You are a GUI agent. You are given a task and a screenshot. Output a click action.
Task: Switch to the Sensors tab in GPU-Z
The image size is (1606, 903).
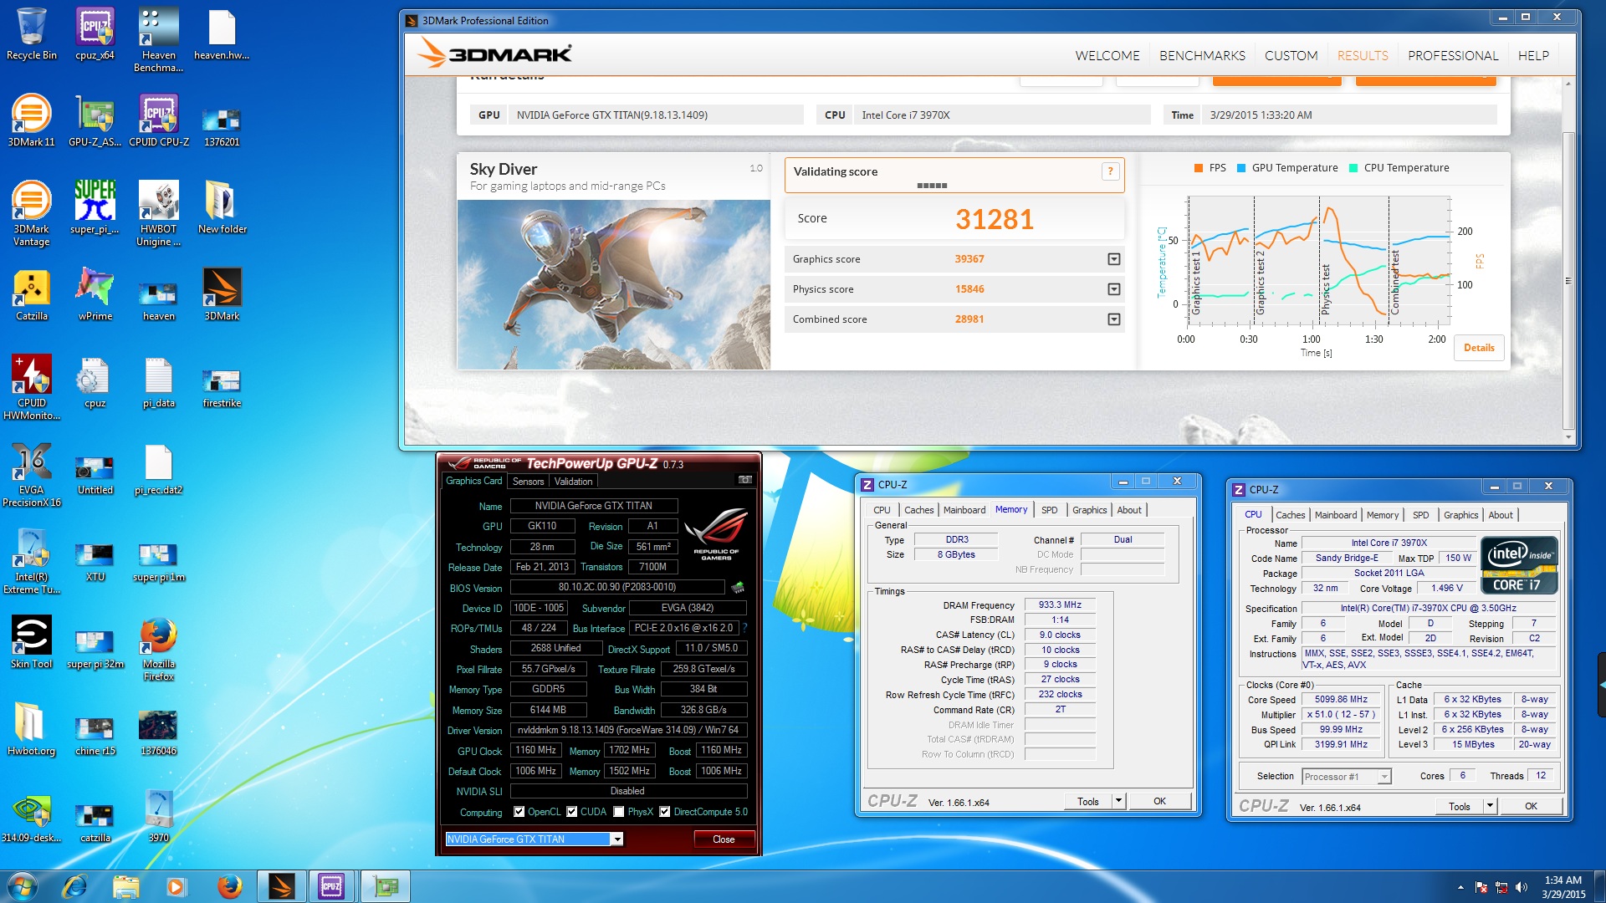528,481
